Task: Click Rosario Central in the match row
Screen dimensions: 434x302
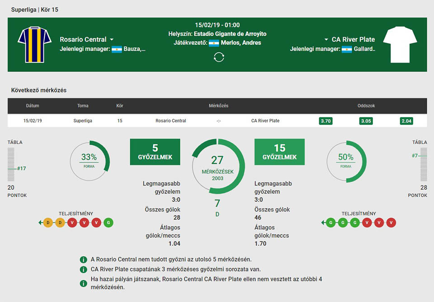Action: coord(171,121)
